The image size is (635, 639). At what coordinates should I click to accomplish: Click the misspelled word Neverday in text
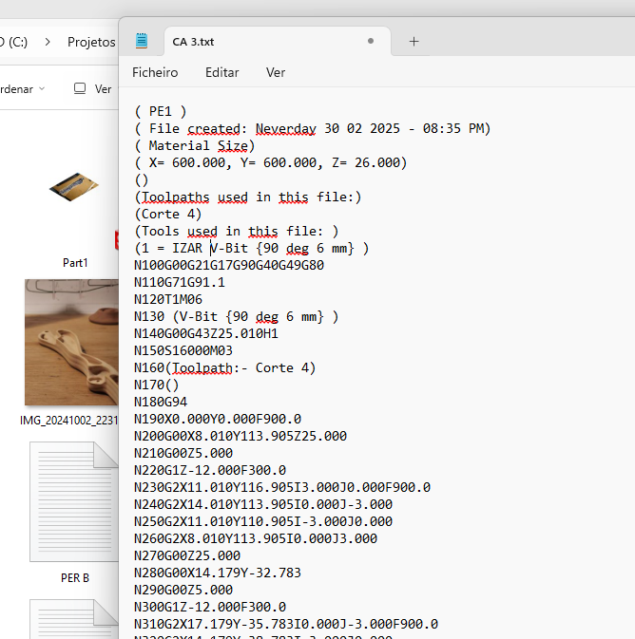[x=285, y=128]
